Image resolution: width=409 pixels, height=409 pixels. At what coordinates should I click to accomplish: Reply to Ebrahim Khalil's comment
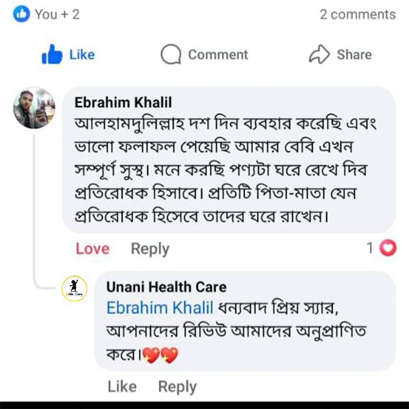(150, 248)
